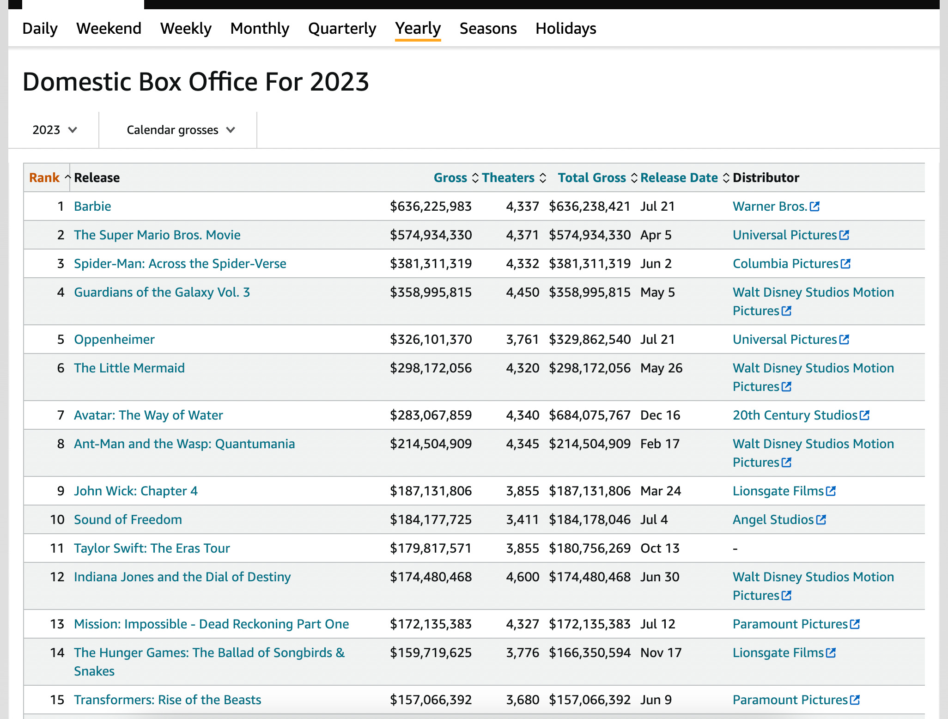Select the Holidays tab
The image size is (948, 719).
pos(565,29)
